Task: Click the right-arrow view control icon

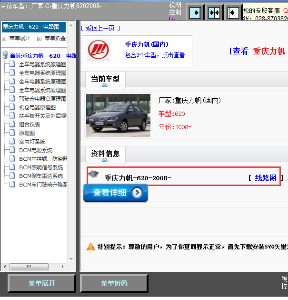Action: coord(195,12)
